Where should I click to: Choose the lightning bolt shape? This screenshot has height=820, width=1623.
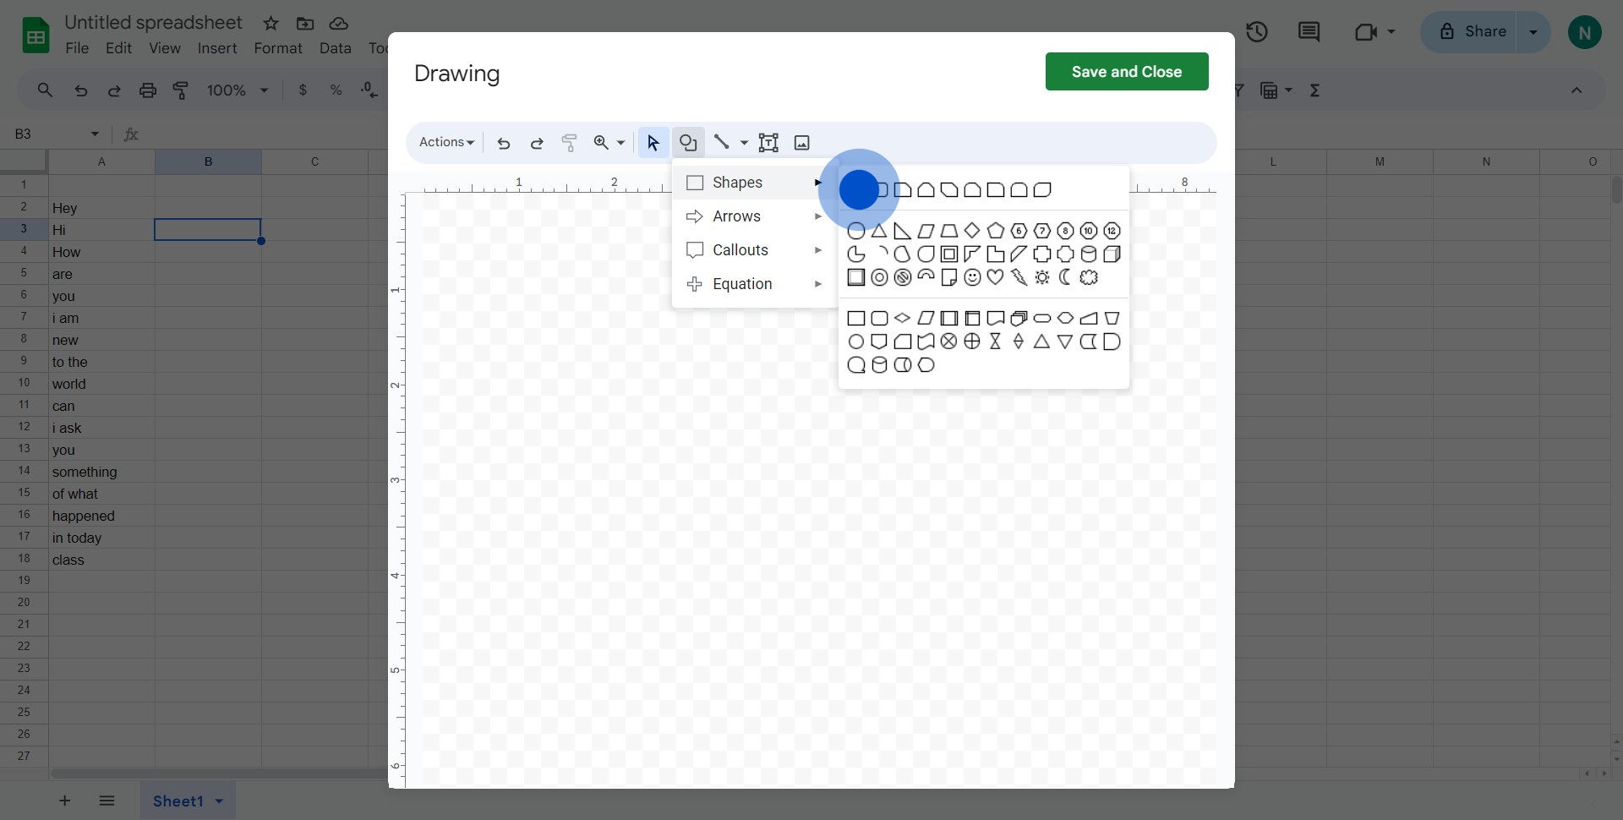click(x=1019, y=277)
